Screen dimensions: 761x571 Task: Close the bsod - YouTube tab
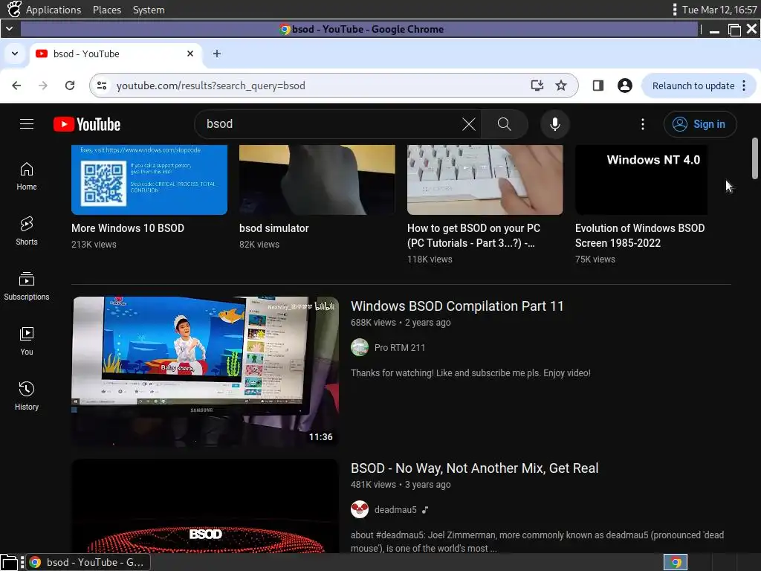coord(190,54)
